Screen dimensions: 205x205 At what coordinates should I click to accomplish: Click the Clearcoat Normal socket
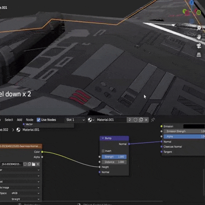pos(162,147)
